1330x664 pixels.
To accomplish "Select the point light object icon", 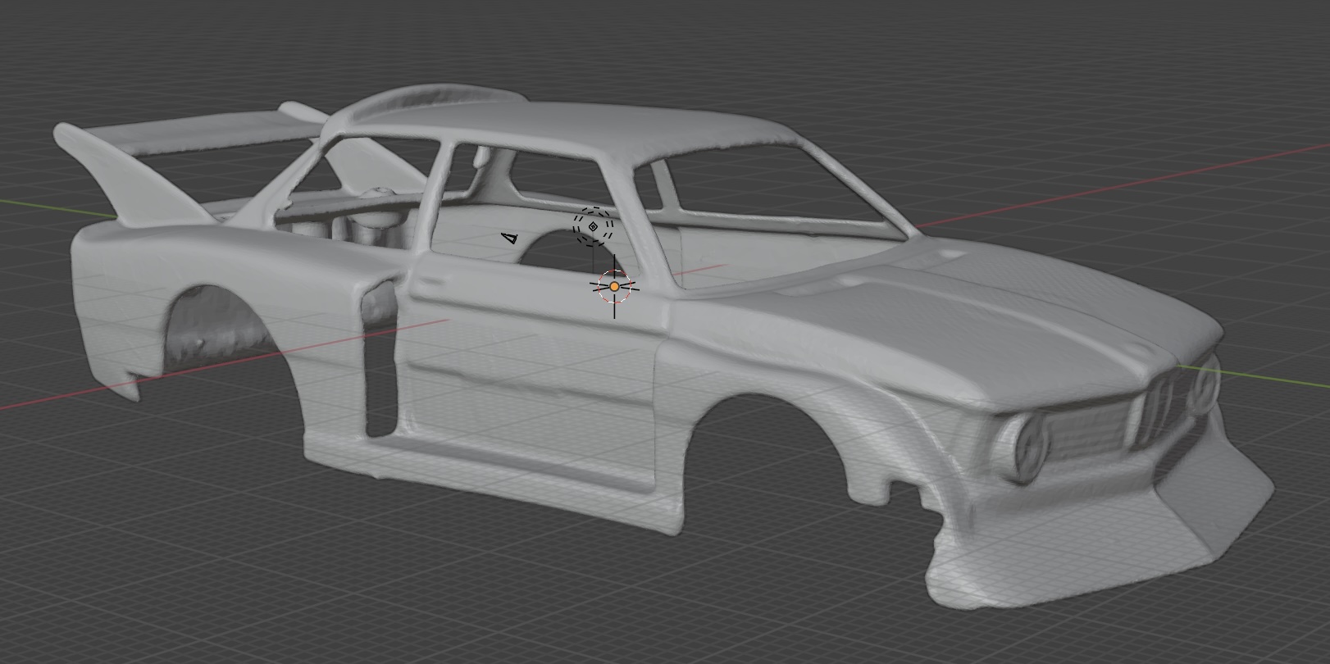I will coord(593,226).
